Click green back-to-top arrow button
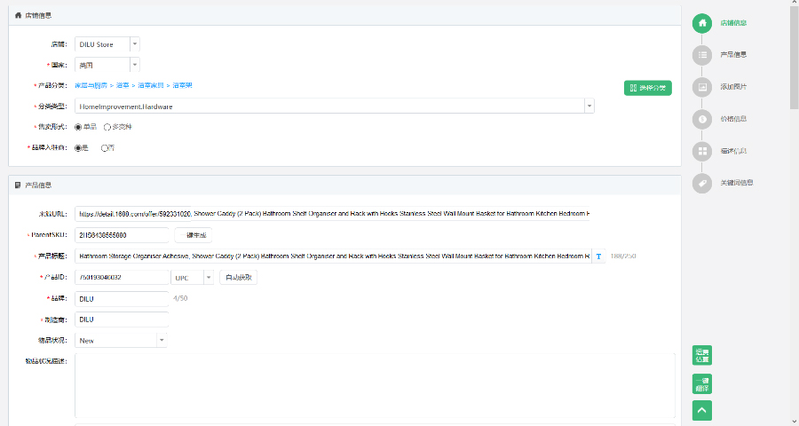This screenshot has width=799, height=426. (x=702, y=410)
